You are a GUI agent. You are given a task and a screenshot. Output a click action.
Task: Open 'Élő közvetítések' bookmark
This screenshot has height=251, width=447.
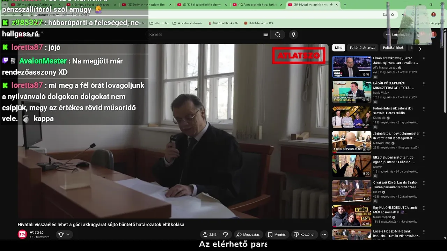pyautogui.click(x=224, y=23)
